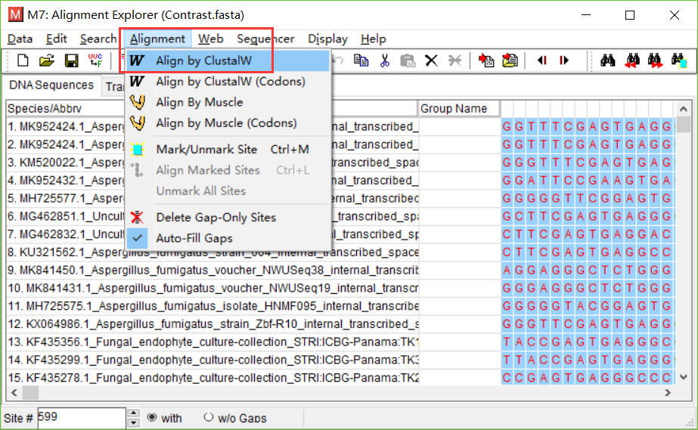Click the binoculars find marked site icon

click(679, 60)
